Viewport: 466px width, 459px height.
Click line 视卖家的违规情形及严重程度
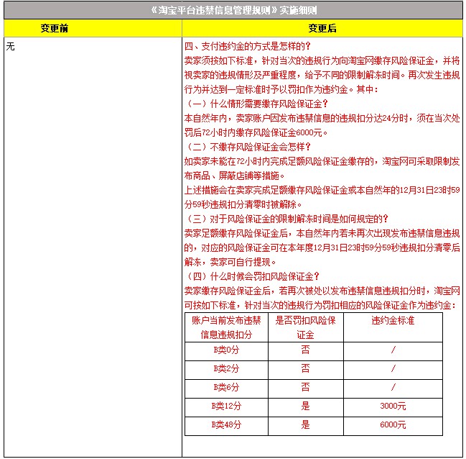click(322, 75)
